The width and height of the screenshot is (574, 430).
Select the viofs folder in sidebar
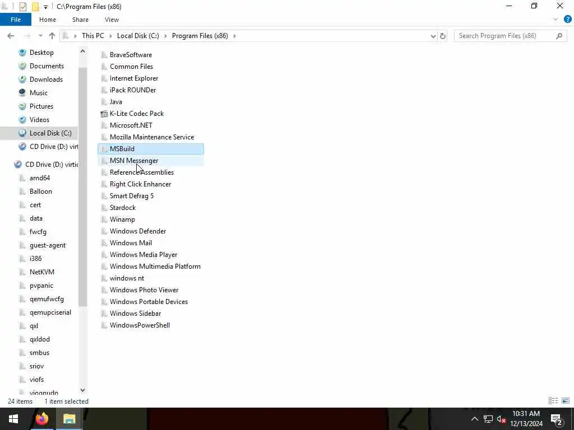point(36,380)
